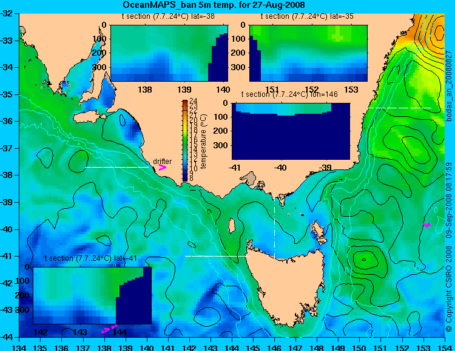This screenshot has width=455, height=351.
Task: Click the temperature color scale bar
Action: click(x=185, y=140)
